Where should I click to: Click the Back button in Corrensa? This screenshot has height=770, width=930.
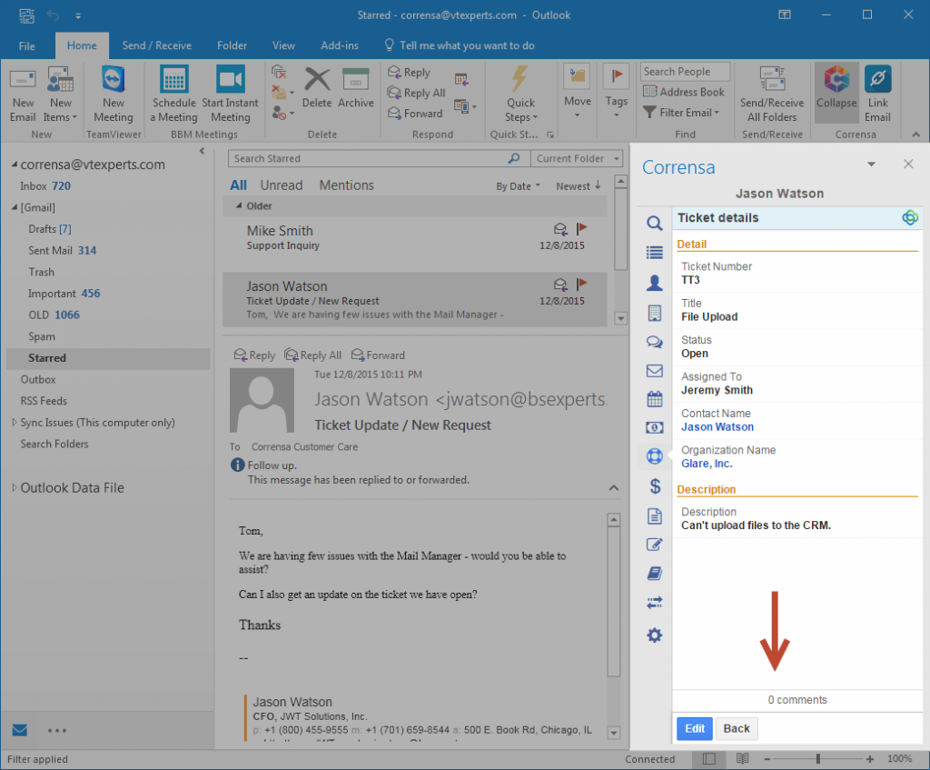pos(737,728)
